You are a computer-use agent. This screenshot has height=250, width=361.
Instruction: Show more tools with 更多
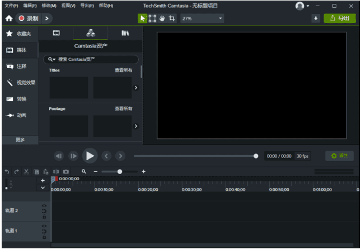(20, 140)
